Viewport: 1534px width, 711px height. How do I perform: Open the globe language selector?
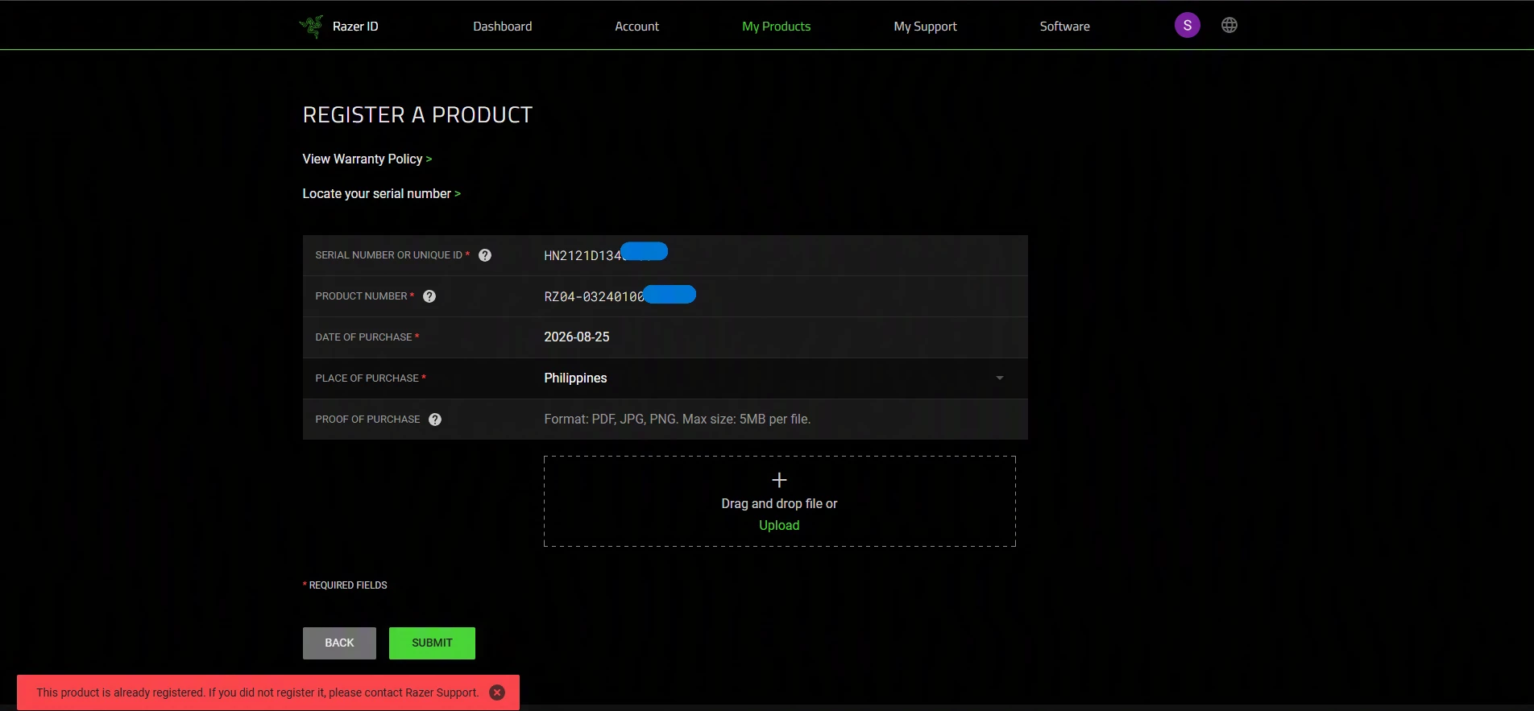pos(1229,26)
